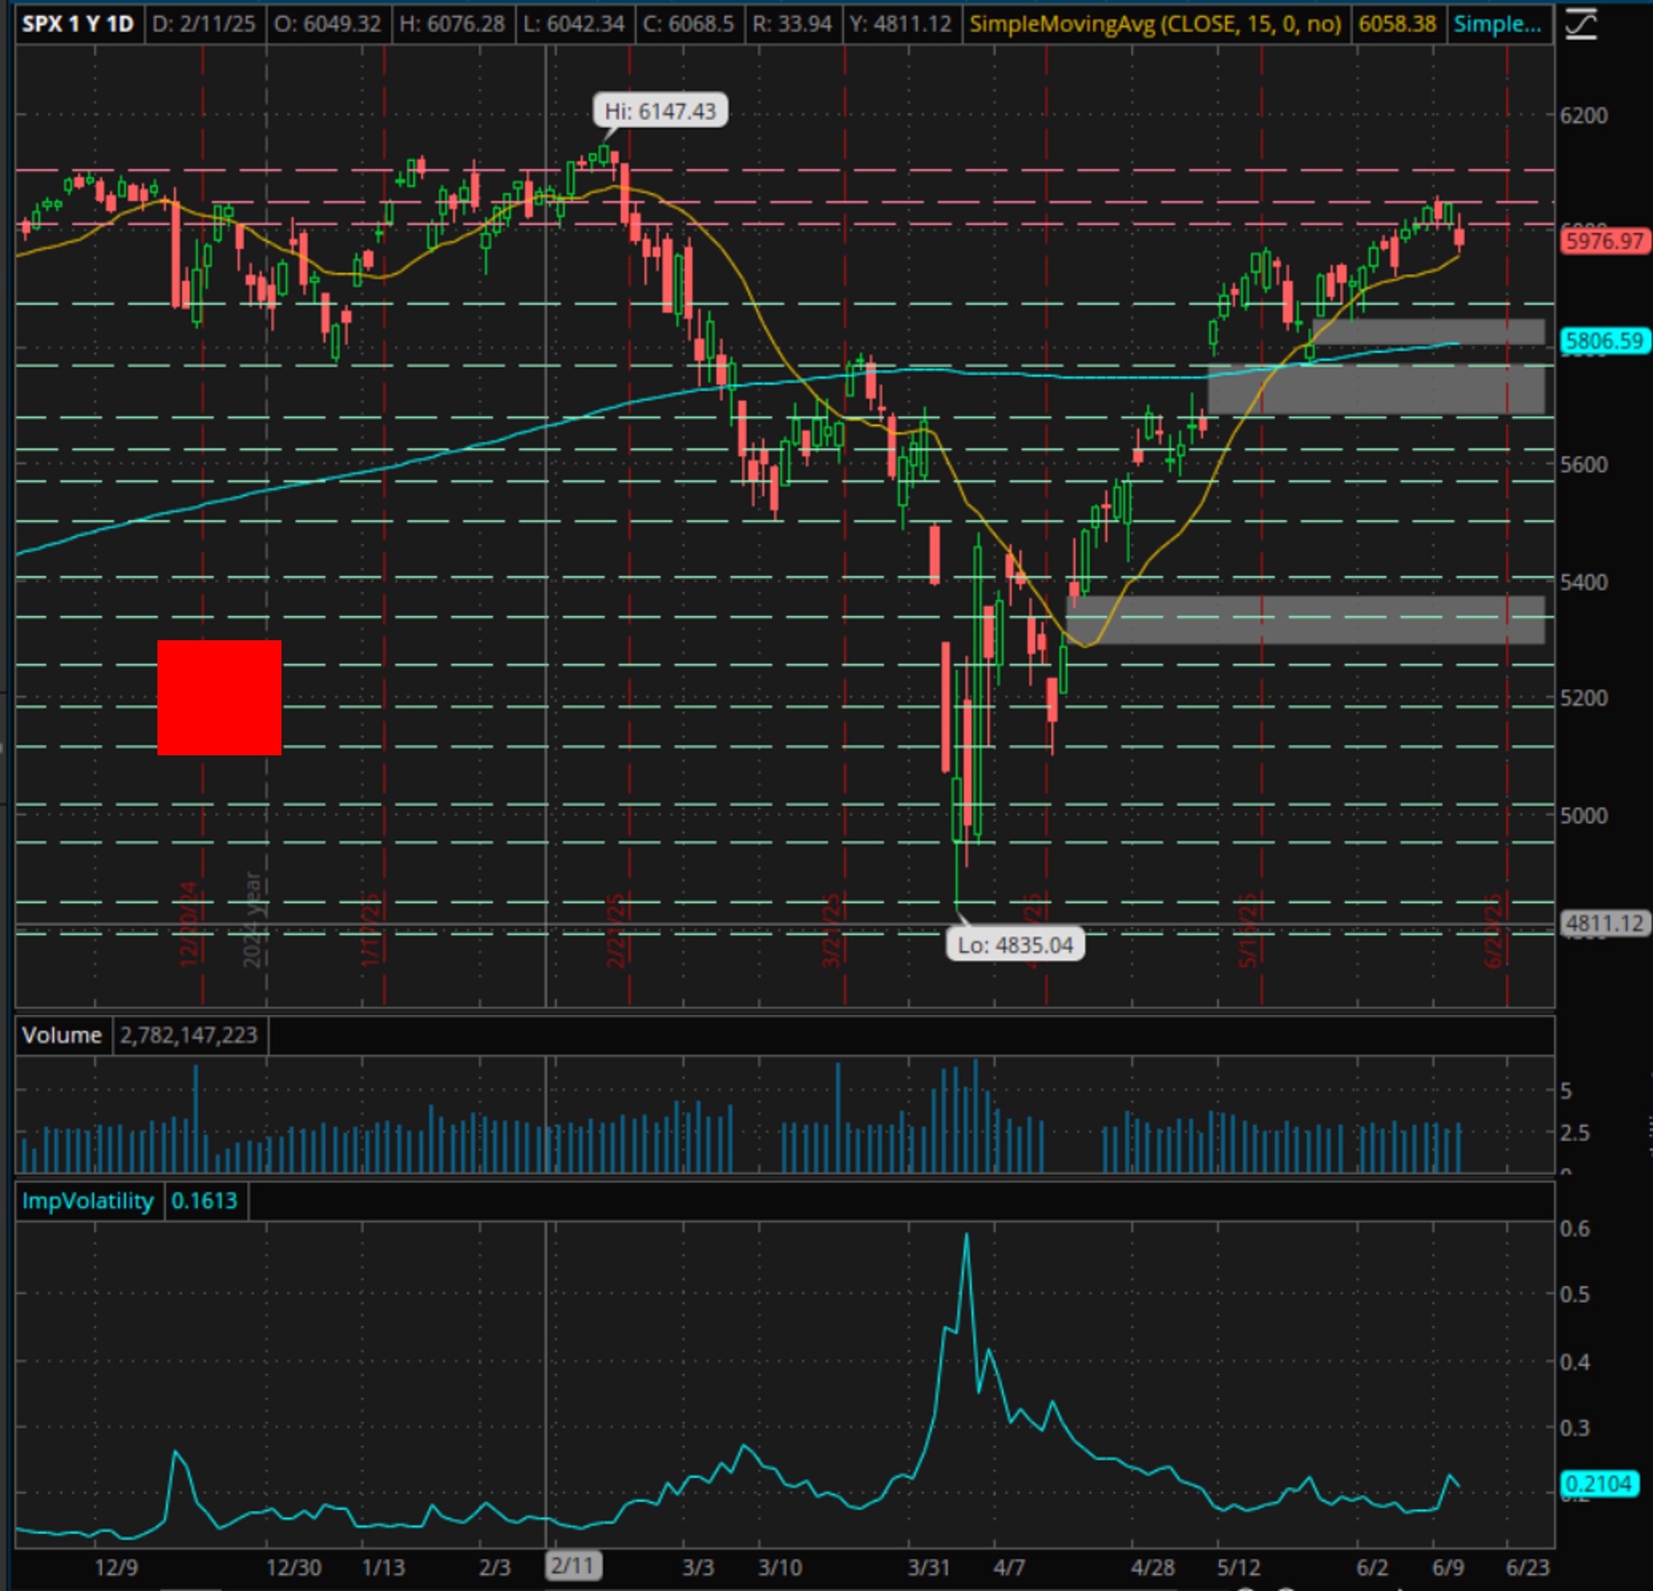Click the Lo: 4835.04 price bubble
Screen dimensions: 1653x1591
coord(1015,945)
